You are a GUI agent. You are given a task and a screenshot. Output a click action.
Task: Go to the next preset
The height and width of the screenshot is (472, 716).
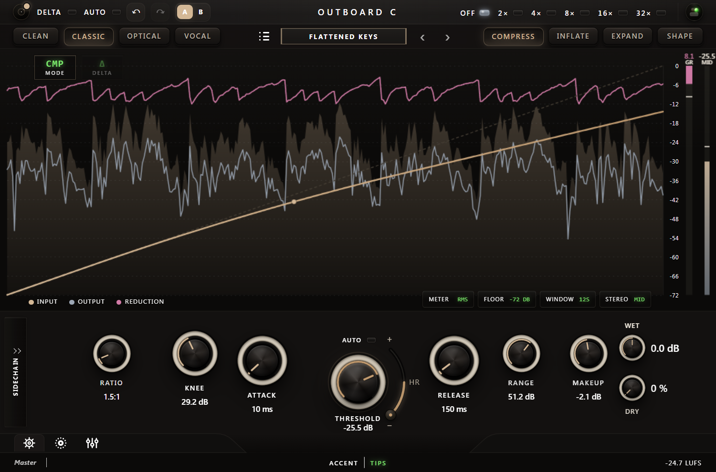click(x=447, y=37)
